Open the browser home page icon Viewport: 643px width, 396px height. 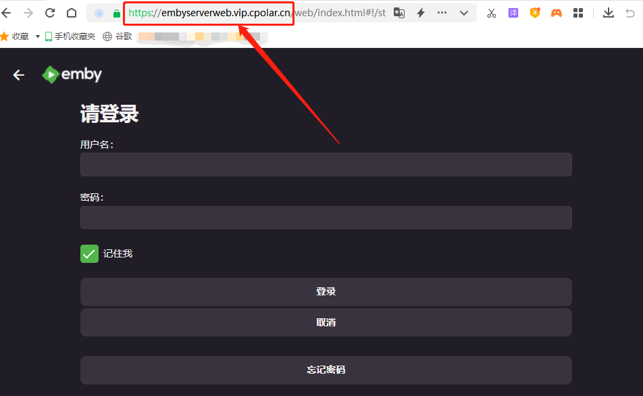(x=72, y=13)
